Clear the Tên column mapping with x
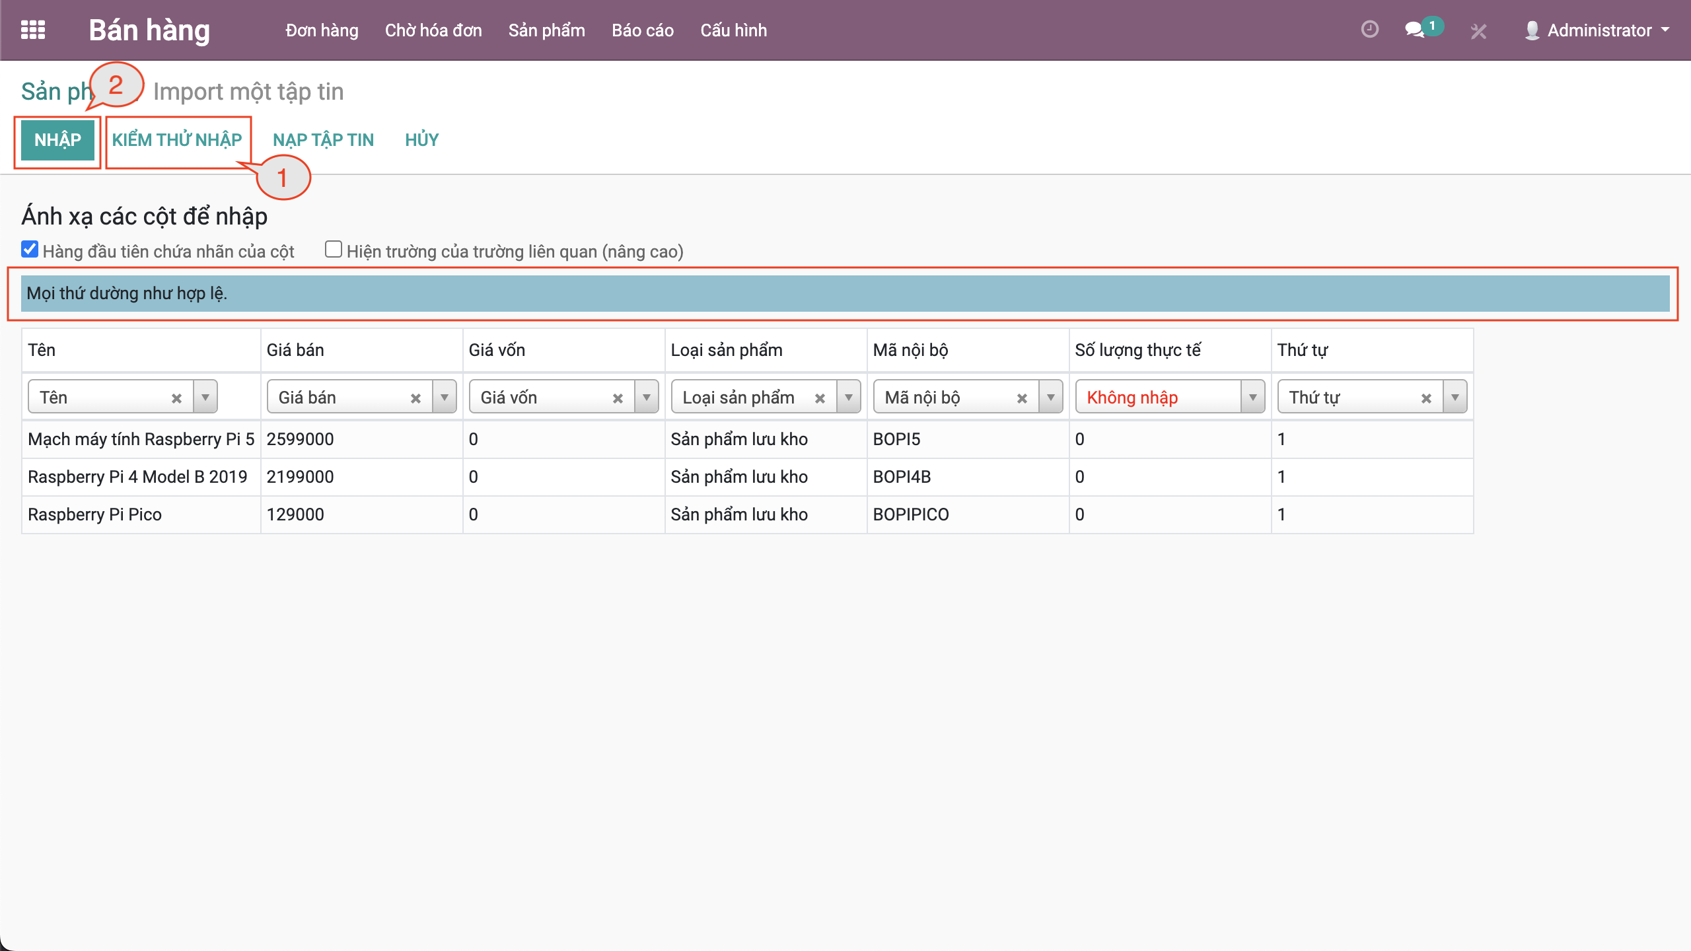This screenshot has height=951, width=1691. tap(176, 398)
